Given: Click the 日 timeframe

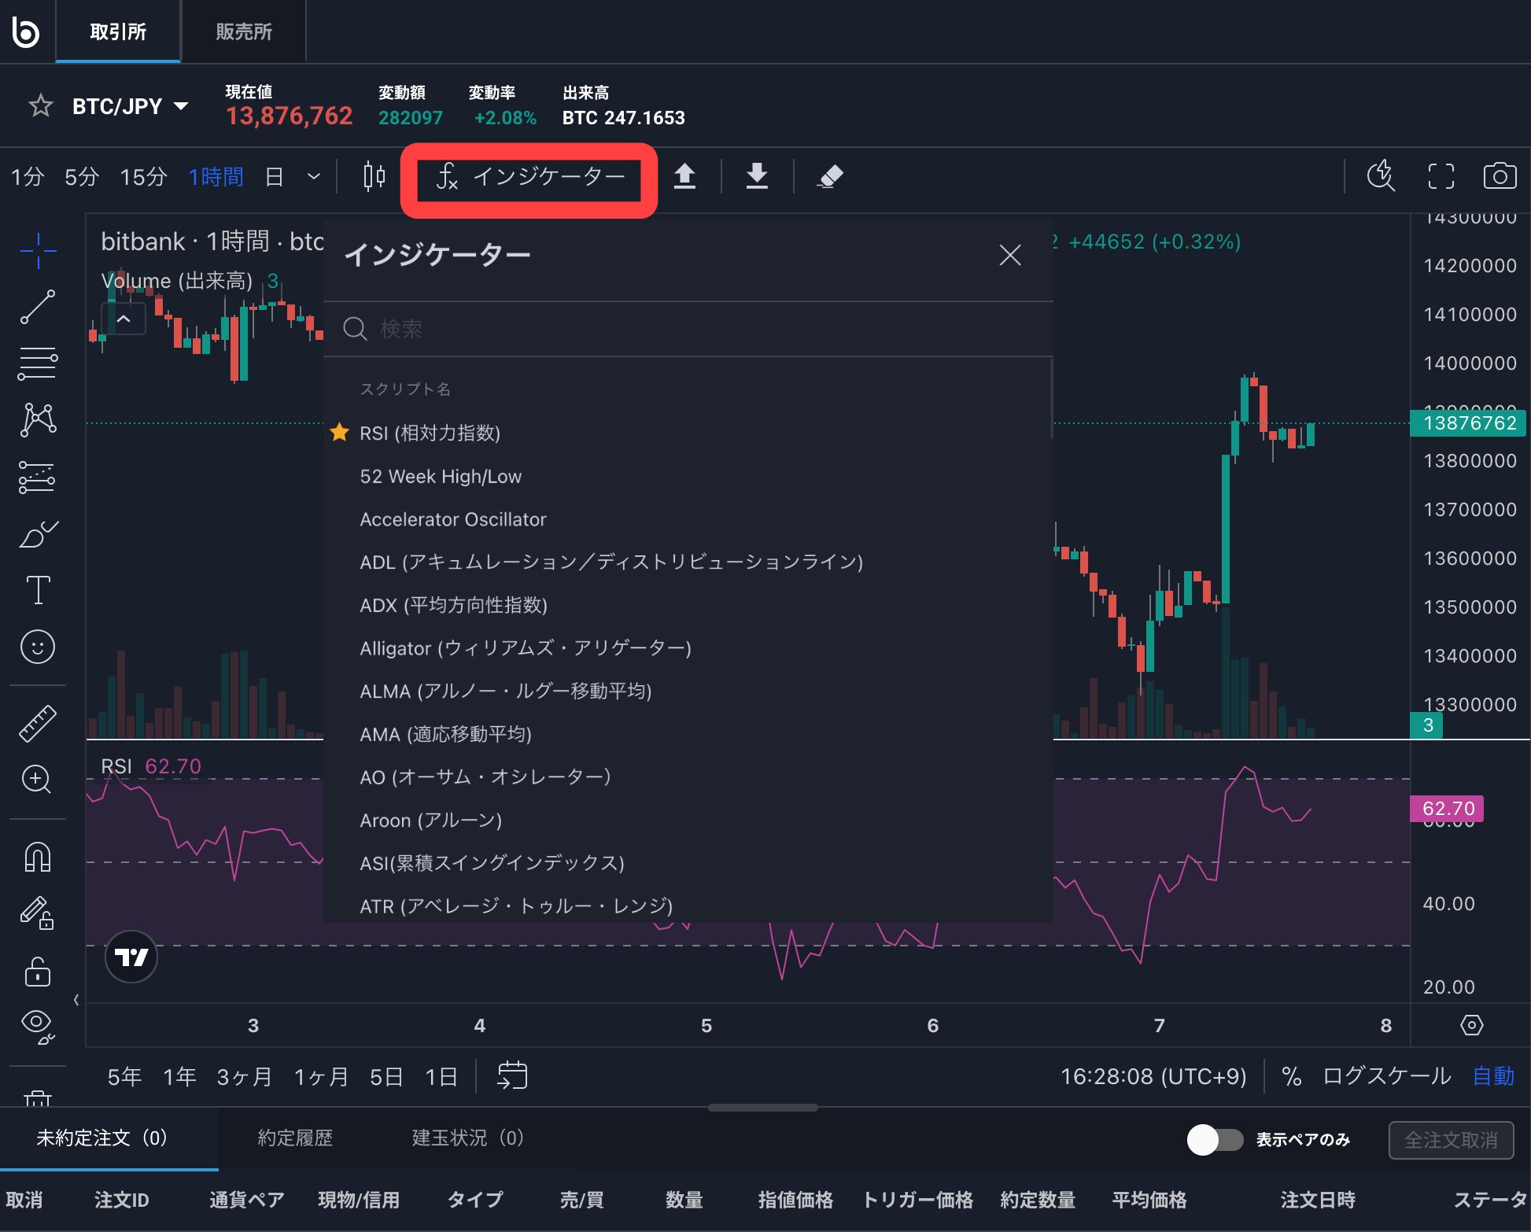Looking at the screenshot, I should coord(274,176).
